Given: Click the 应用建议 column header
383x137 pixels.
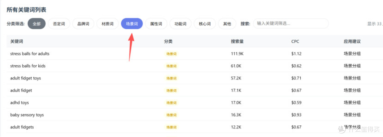Looking at the screenshot, I should (352, 41).
